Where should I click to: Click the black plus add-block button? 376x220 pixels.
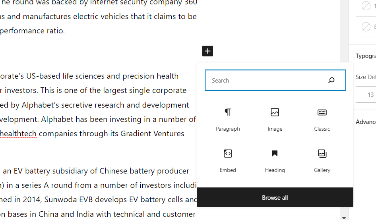(207, 51)
